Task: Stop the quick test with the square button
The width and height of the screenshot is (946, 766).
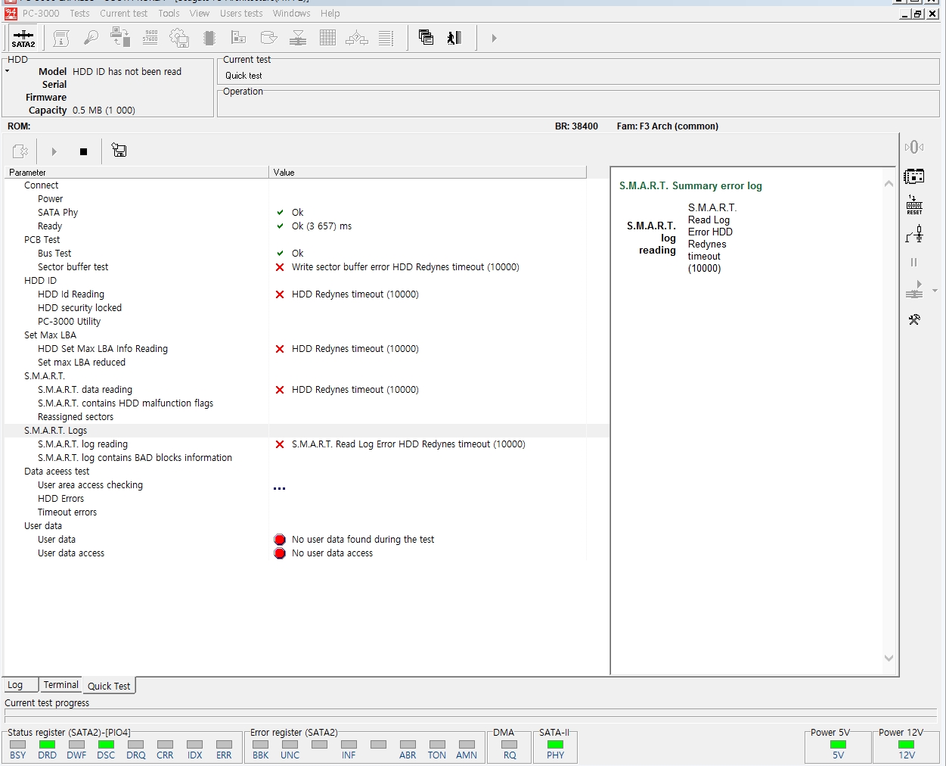Action: [83, 151]
